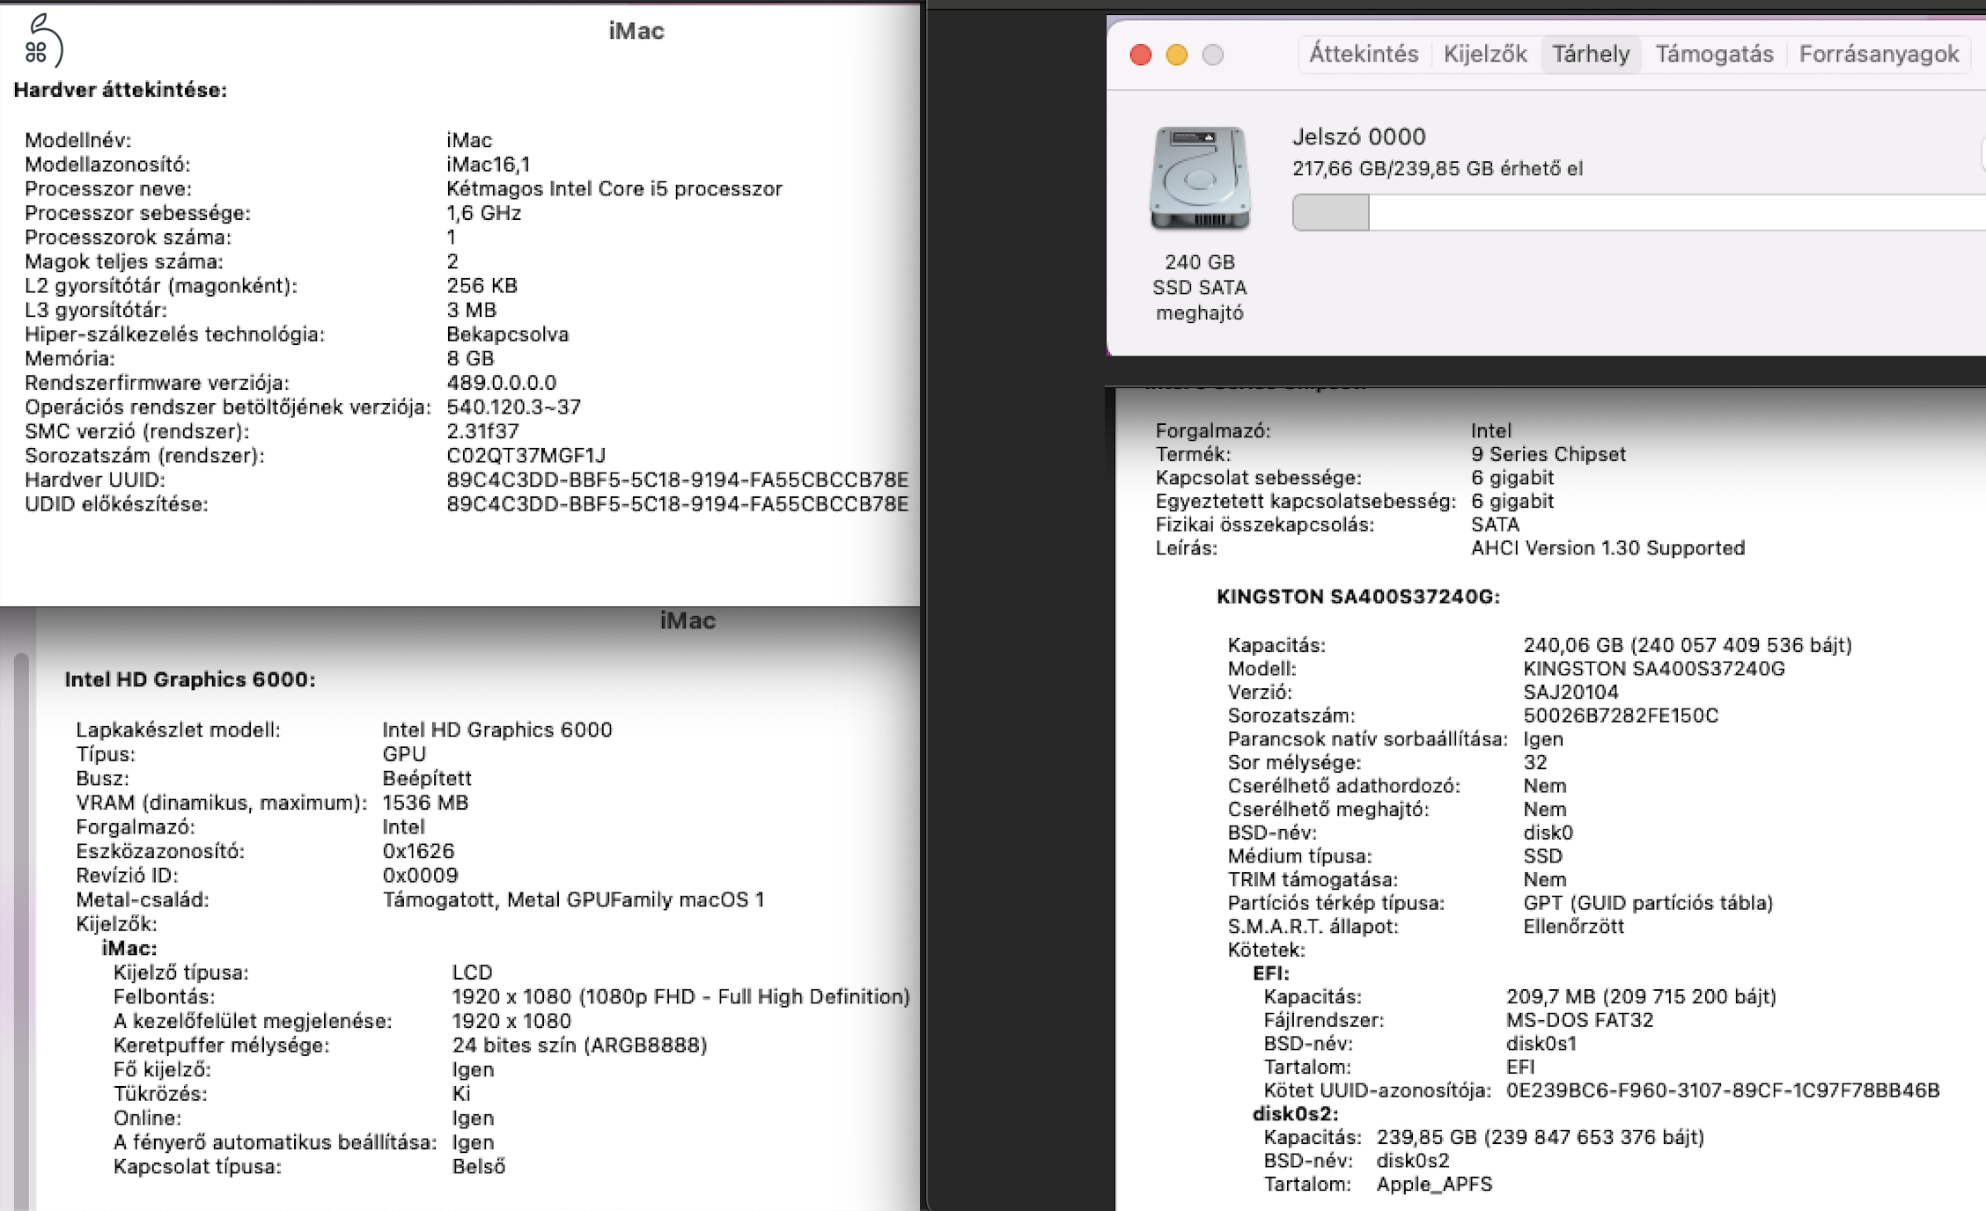Image resolution: width=1986 pixels, height=1211 pixels.
Task: Select the device ID 0x1626
Action: (418, 851)
